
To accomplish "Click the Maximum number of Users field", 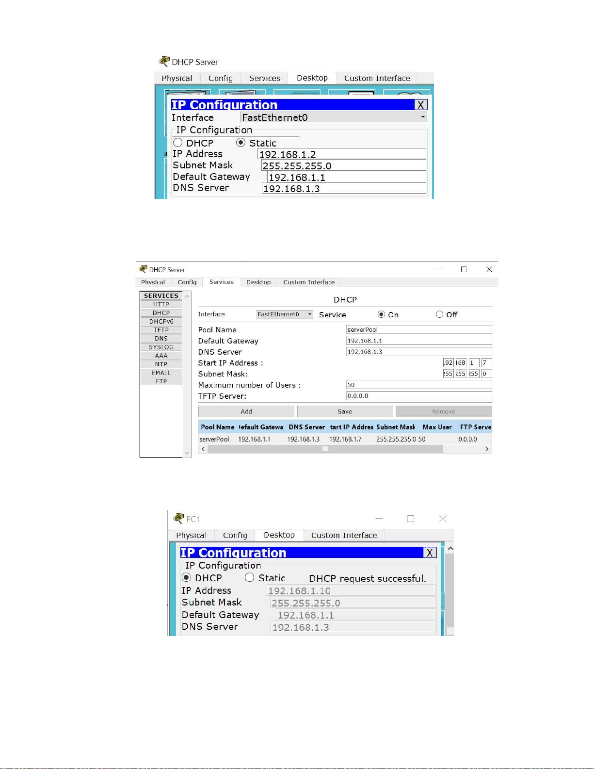I will click(418, 385).
